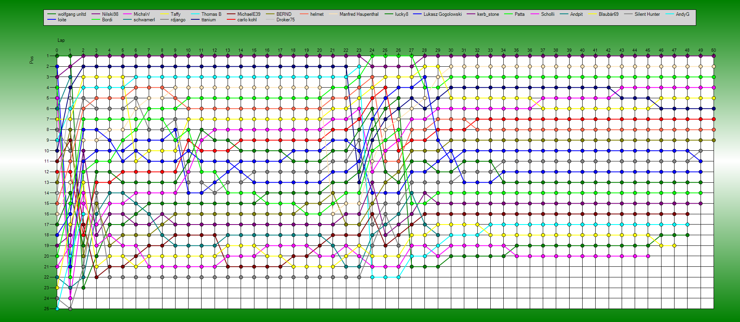Click the Scholli legend label

click(548, 14)
